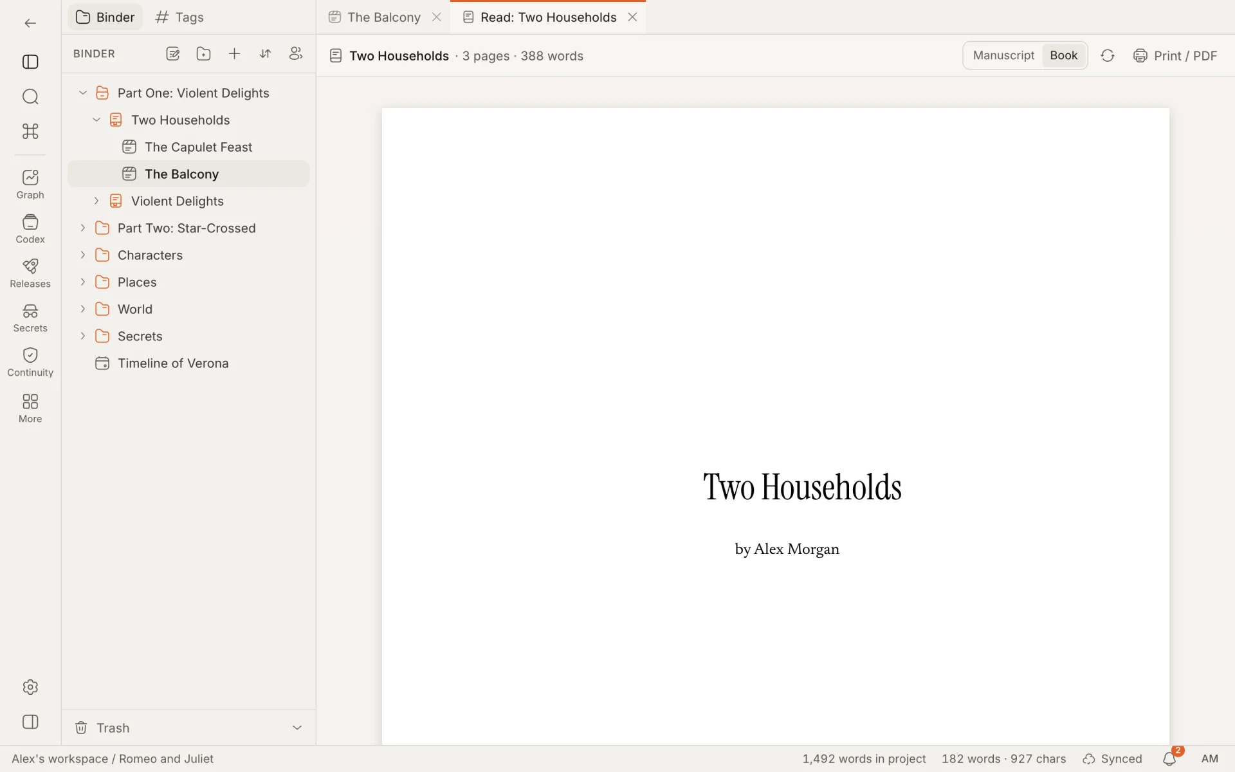Expand Part Two: Star-Crossed folder
The height and width of the screenshot is (772, 1235).
(x=83, y=228)
